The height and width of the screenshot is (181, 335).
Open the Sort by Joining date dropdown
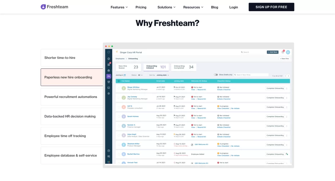163,75
